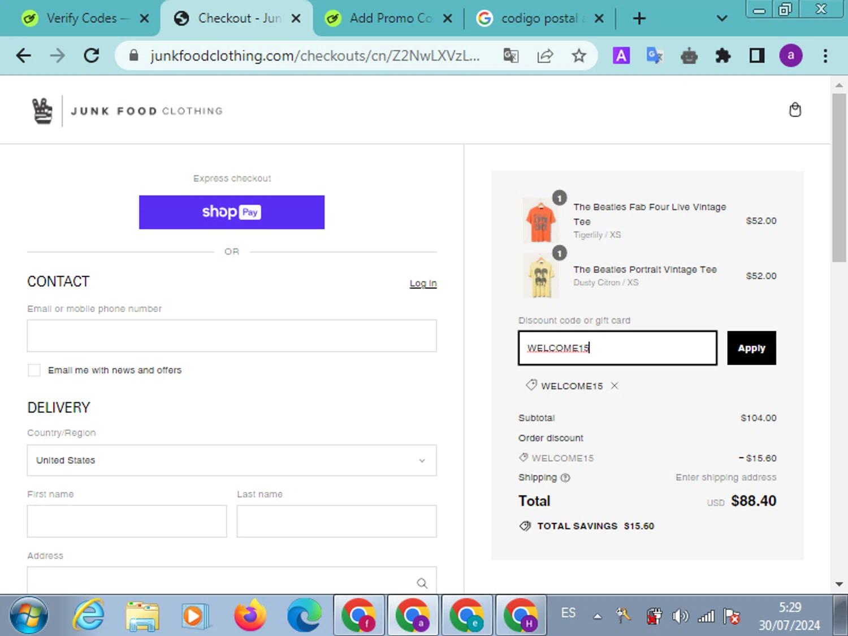
Task: Expand the Country/Region United States dropdown
Action: 232,460
